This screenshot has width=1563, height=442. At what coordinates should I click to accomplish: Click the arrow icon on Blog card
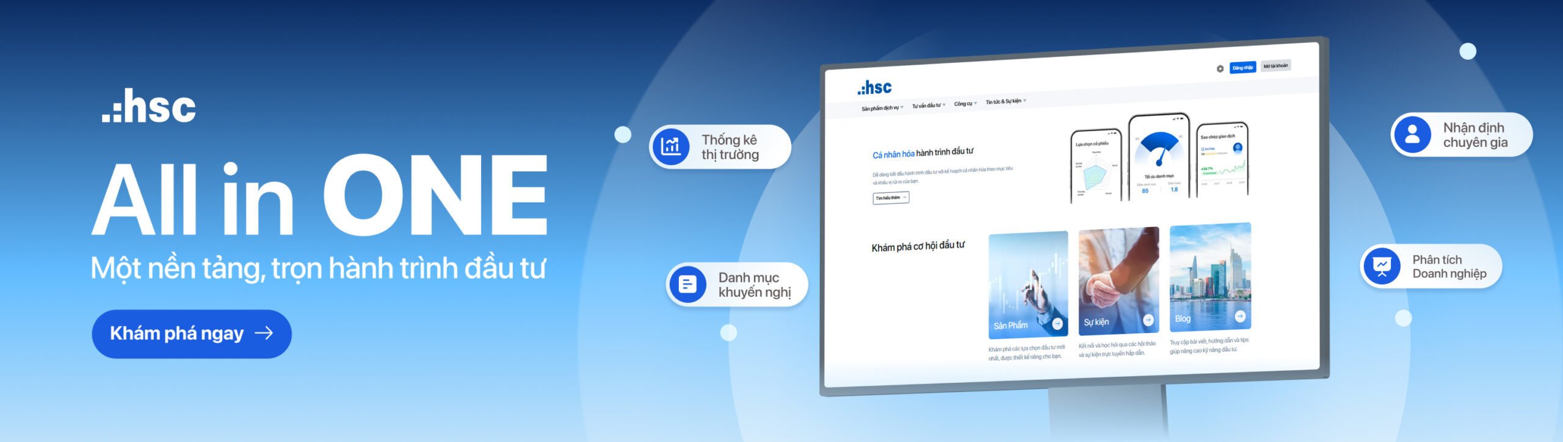[1240, 316]
